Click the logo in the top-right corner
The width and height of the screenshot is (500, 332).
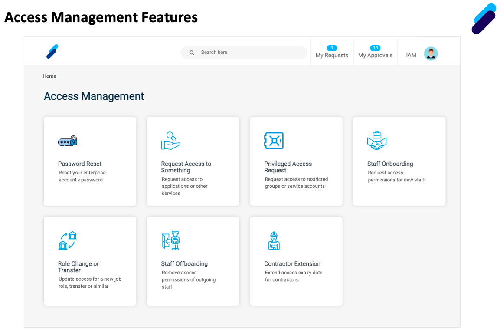click(x=484, y=18)
